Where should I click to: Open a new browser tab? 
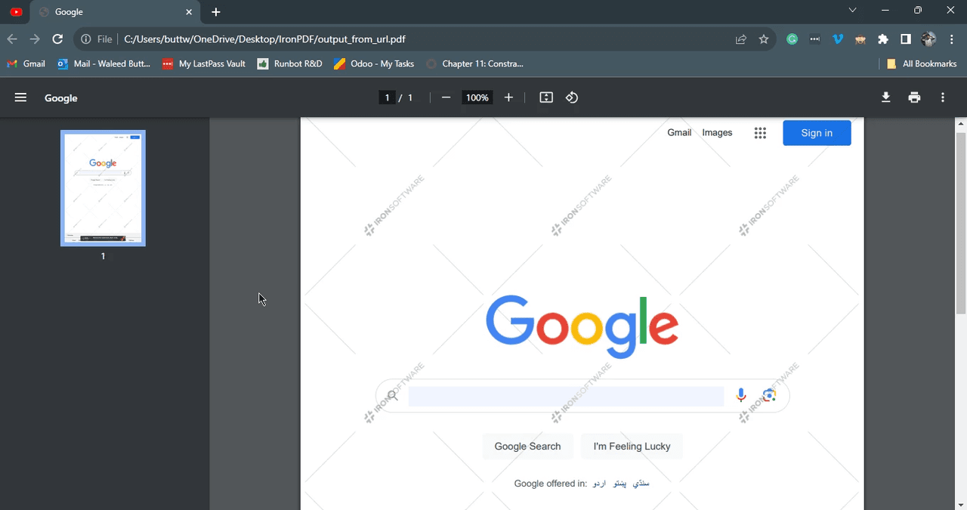[216, 12]
